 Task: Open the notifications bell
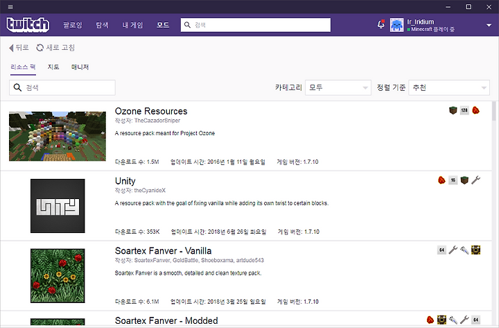point(381,24)
